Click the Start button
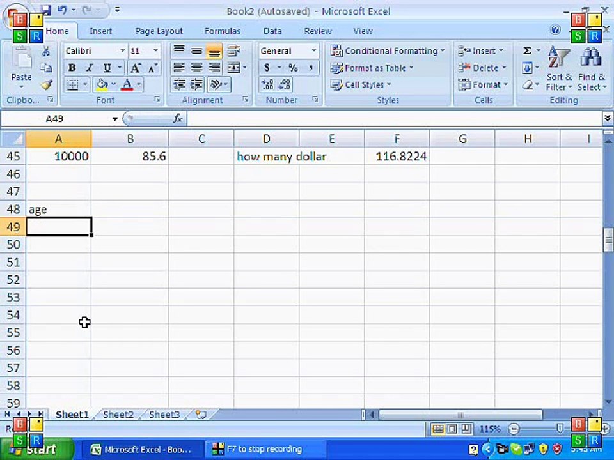 [37, 449]
